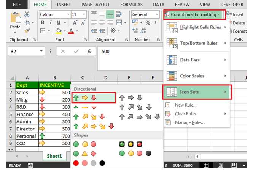Switch to the PAGE LAYOUT tab
Image resolution: width=253 pixels, height=171 pixels.
point(95,5)
